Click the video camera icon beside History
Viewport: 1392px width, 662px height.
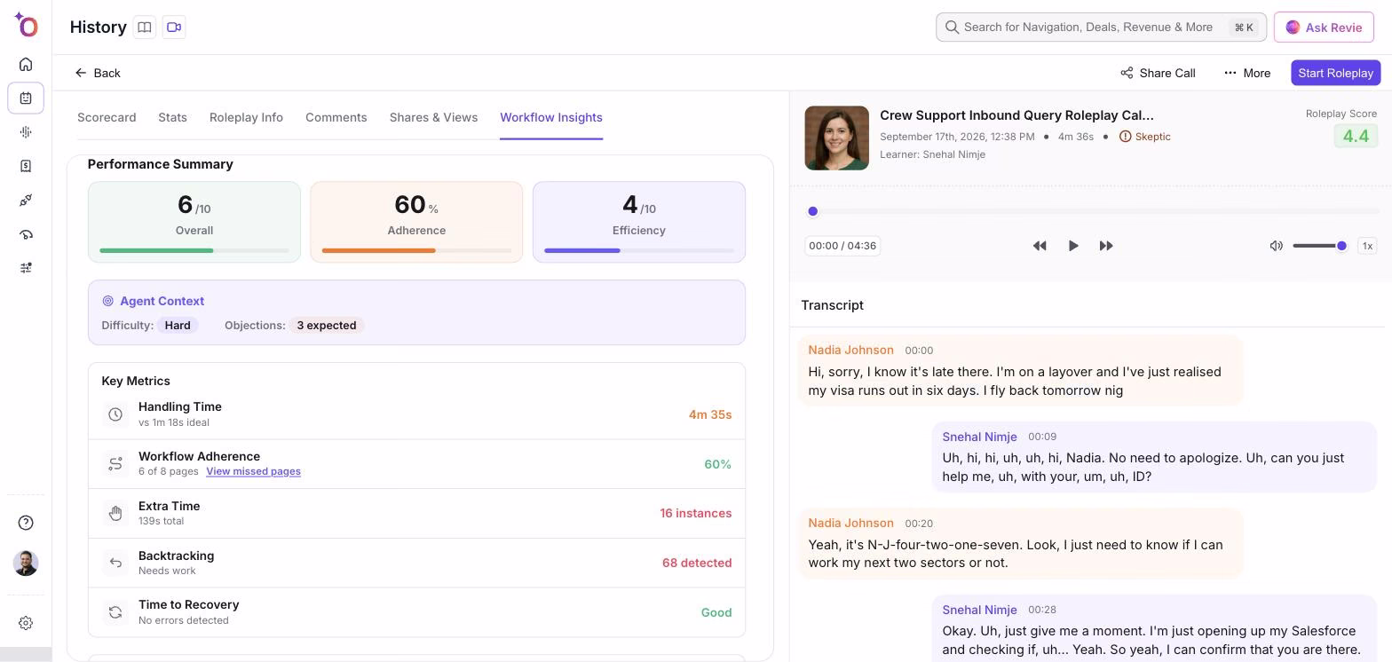pos(174,28)
